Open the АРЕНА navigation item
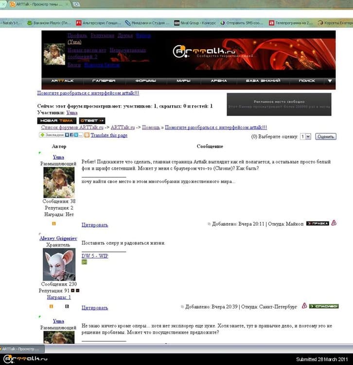 [x=219, y=81]
